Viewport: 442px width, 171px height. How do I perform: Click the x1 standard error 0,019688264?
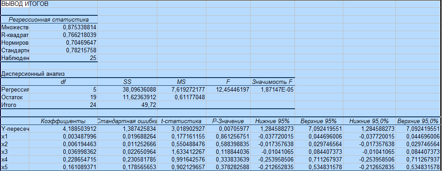click(139, 137)
